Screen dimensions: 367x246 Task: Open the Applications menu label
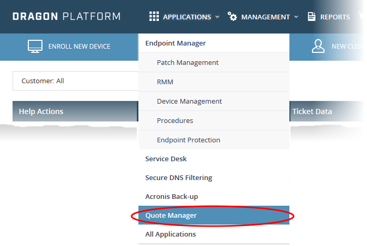coord(187,17)
